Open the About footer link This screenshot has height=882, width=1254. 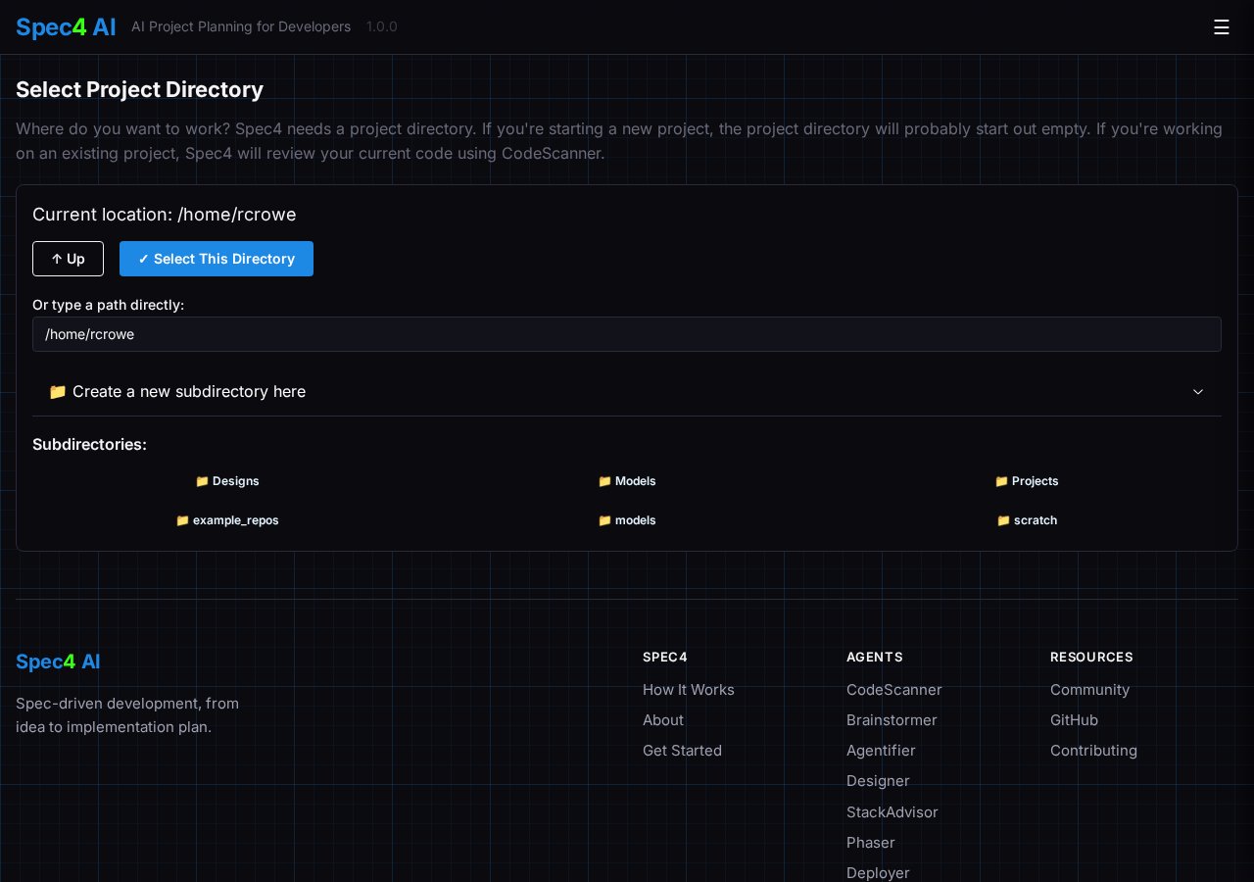pos(663,720)
